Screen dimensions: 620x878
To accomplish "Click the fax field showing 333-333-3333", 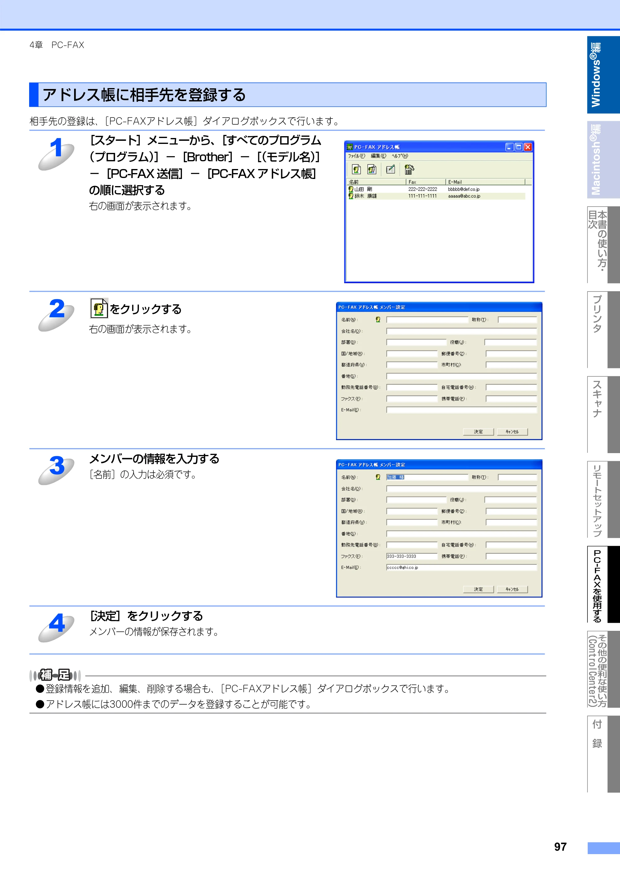I will click(x=412, y=556).
